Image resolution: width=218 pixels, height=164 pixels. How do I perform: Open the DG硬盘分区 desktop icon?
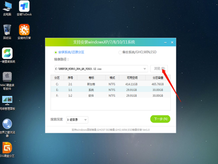click(7, 150)
